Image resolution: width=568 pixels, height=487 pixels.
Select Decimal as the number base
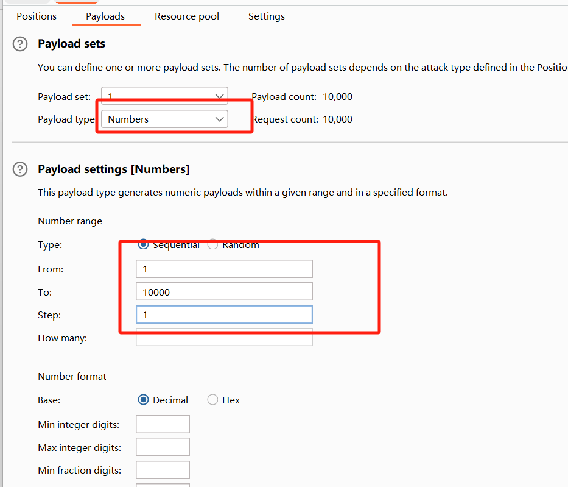pyautogui.click(x=144, y=400)
